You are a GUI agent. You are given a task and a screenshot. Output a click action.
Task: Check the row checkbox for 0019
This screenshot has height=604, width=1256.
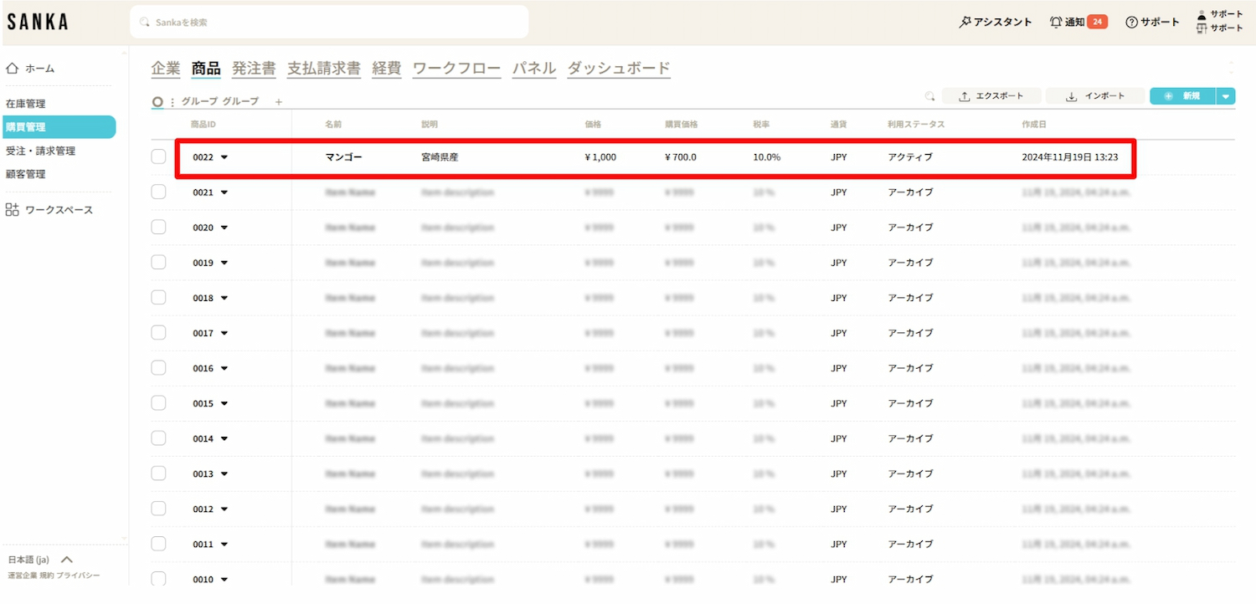pyautogui.click(x=159, y=262)
